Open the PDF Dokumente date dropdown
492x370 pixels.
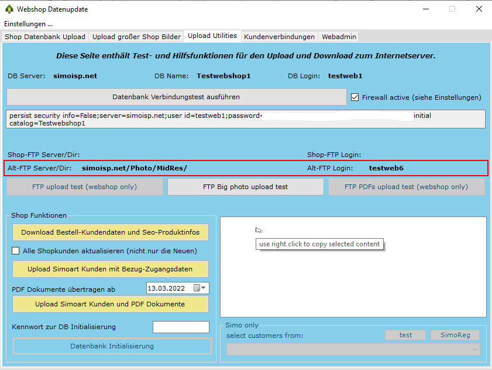204,288
